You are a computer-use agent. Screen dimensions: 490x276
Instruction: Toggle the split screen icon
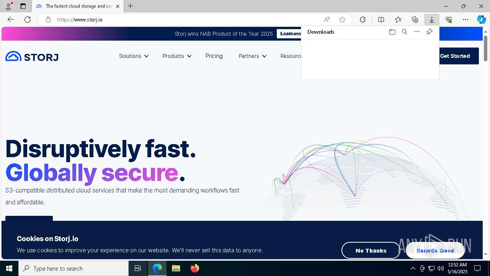click(381, 20)
